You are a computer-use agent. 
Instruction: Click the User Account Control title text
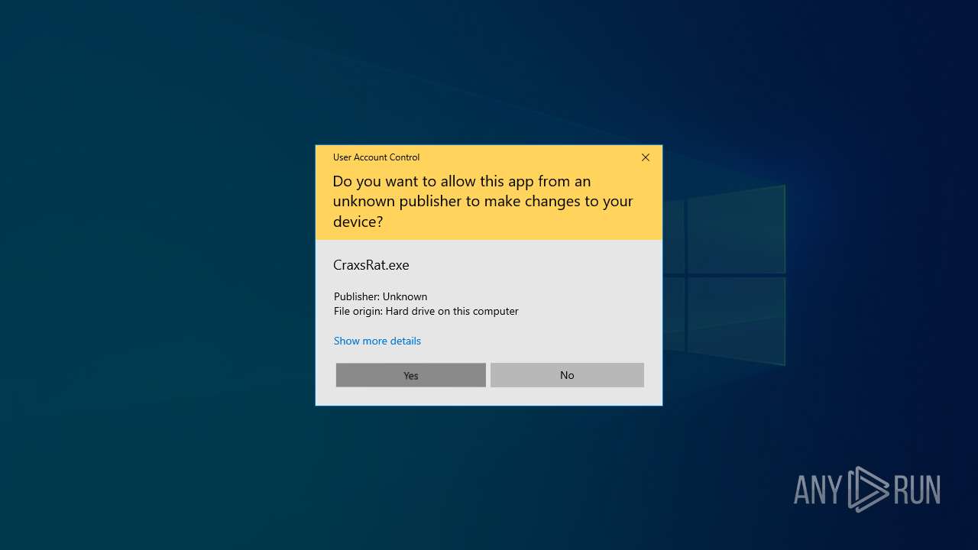[x=376, y=157]
